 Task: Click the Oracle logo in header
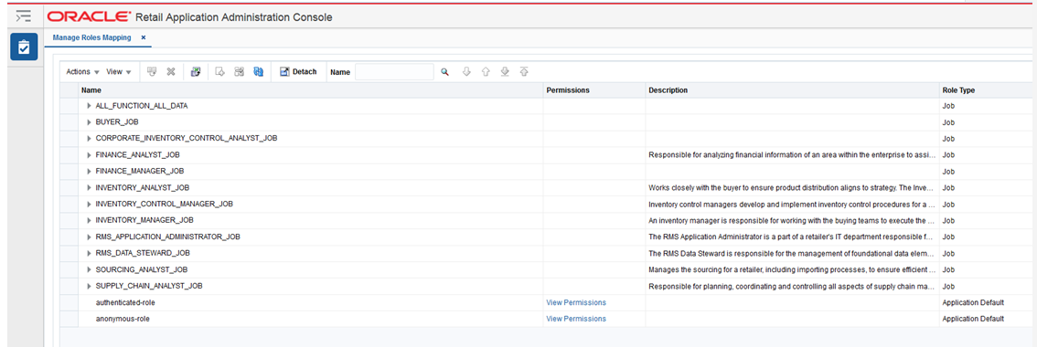click(90, 16)
